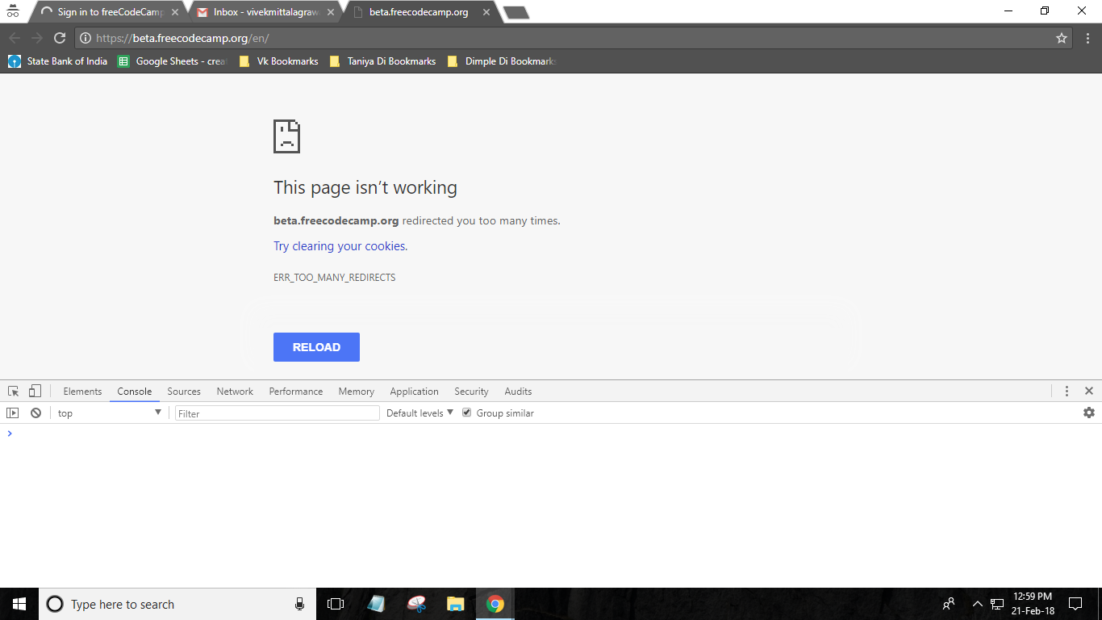Viewport: 1102px width, 620px height.
Task: Show the console sidebar
Action: coord(12,413)
